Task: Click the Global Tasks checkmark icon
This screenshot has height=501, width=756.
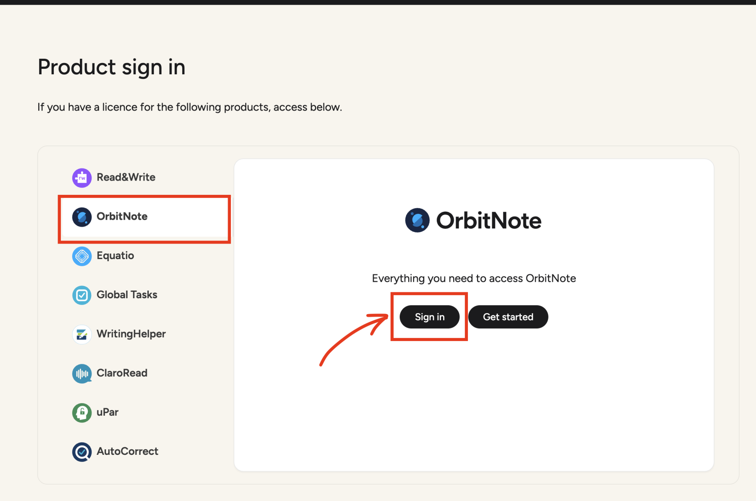Action: tap(82, 295)
